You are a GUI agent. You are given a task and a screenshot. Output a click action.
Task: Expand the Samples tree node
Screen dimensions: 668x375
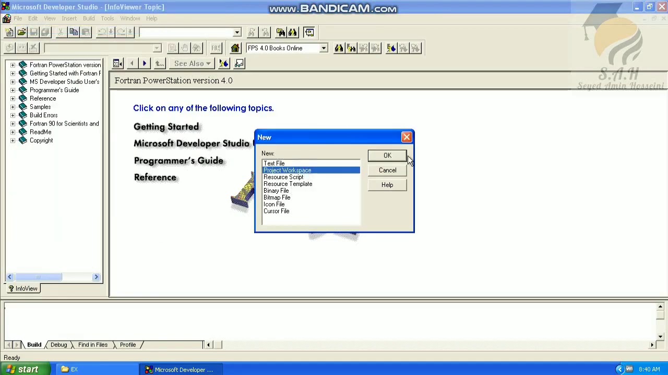[x=13, y=107]
